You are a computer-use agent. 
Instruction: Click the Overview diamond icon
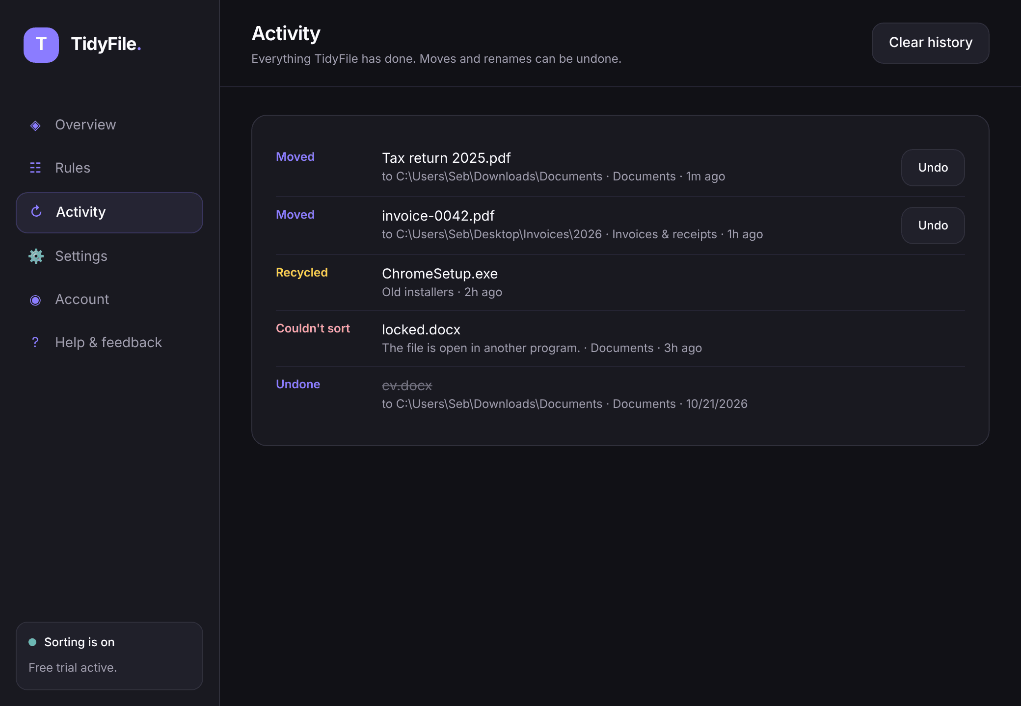[35, 126]
